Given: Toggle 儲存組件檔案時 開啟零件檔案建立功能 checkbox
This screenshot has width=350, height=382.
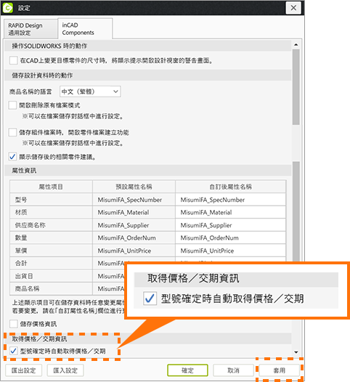Looking at the screenshot, I should click(12, 132).
